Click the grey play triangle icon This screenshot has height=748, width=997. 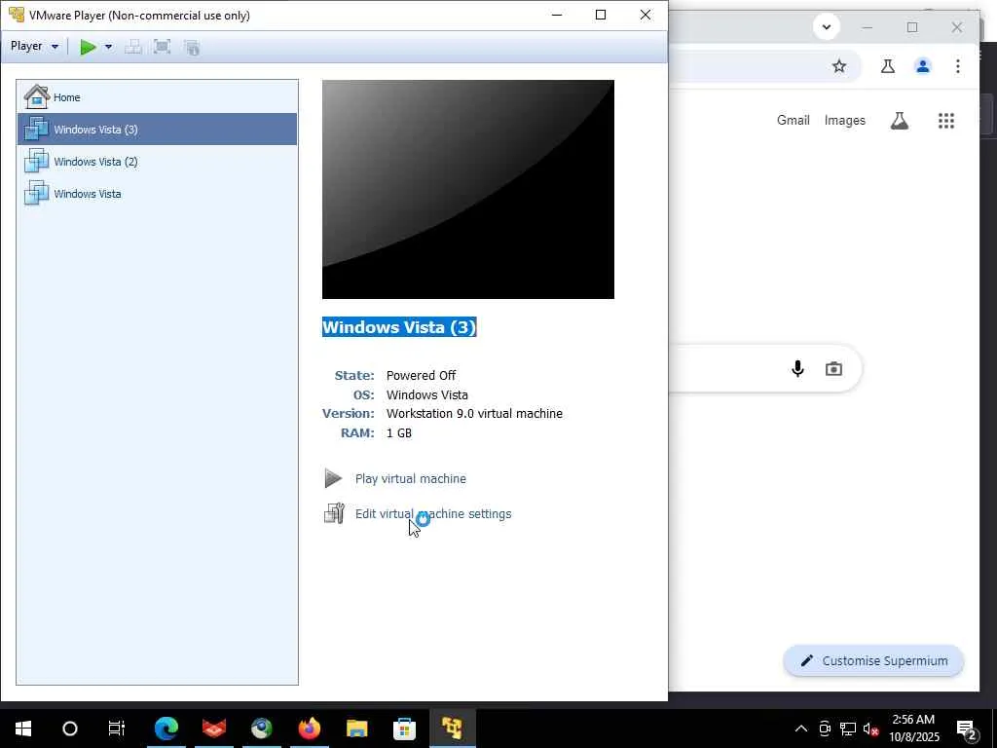pyautogui.click(x=333, y=478)
